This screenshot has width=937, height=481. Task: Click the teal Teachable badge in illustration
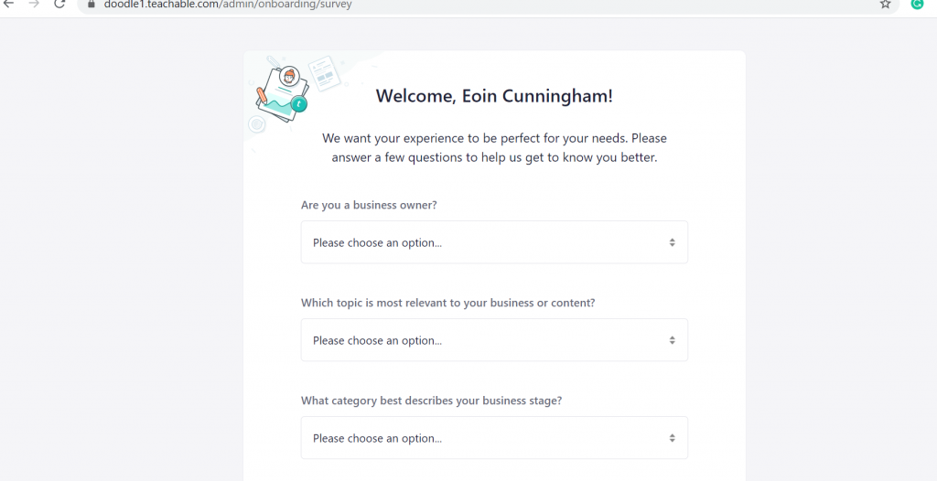(299, 104)
